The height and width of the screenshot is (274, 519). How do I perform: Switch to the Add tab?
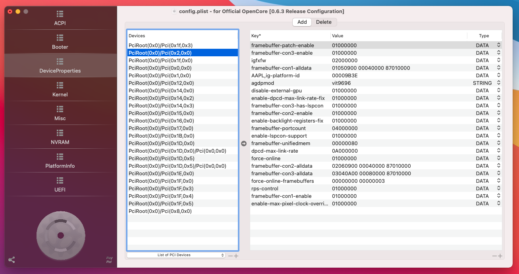(302, 22)
